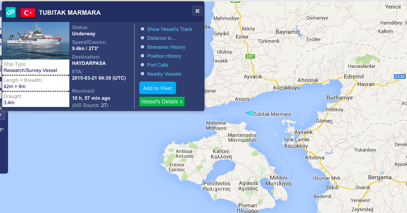Screen dimensions: 407x213
Task: Show Nearby Vessels
Action: click(164, 74)
